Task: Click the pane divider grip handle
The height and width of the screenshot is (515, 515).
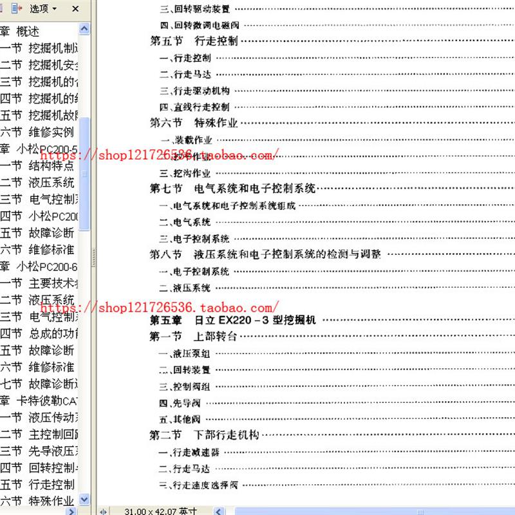Action: (94, 257)
